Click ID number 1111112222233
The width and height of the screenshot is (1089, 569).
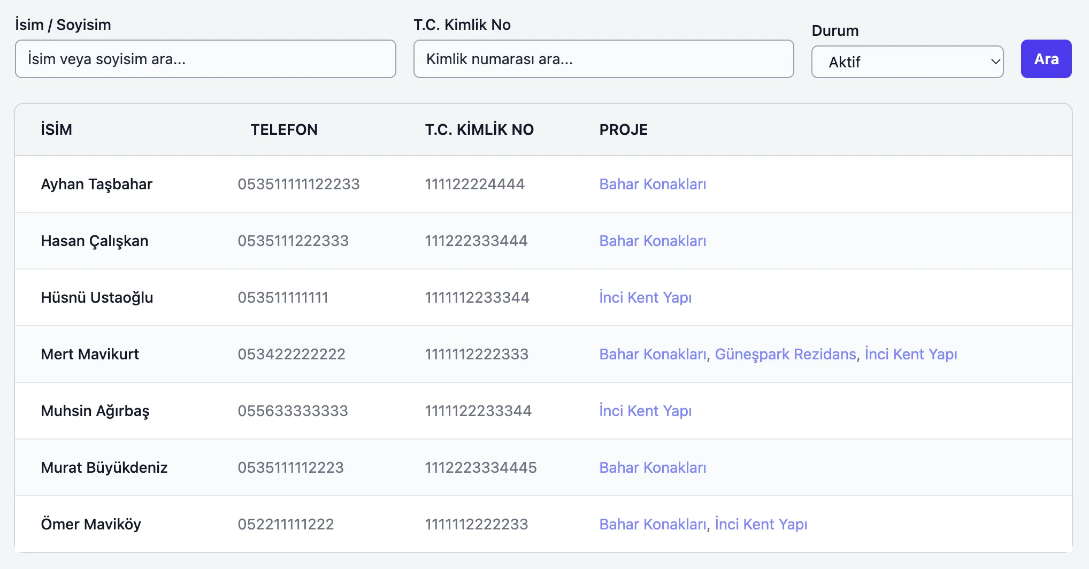click(477, 524)
